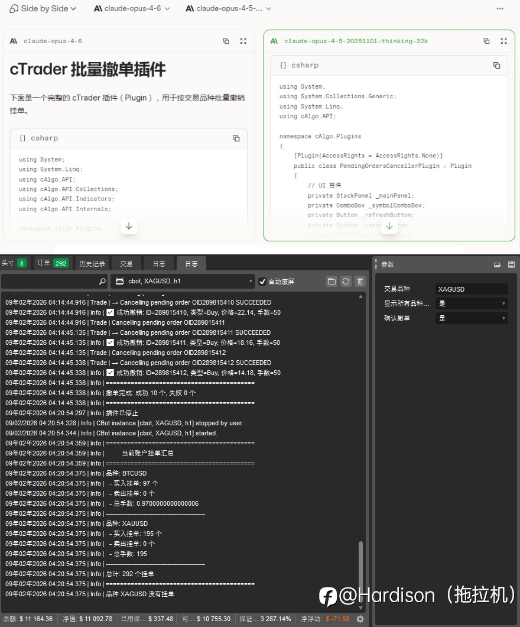Switch to the 头寸 positions tab
The height and width of the screenshot is (627, 520).
pos(14,263)
